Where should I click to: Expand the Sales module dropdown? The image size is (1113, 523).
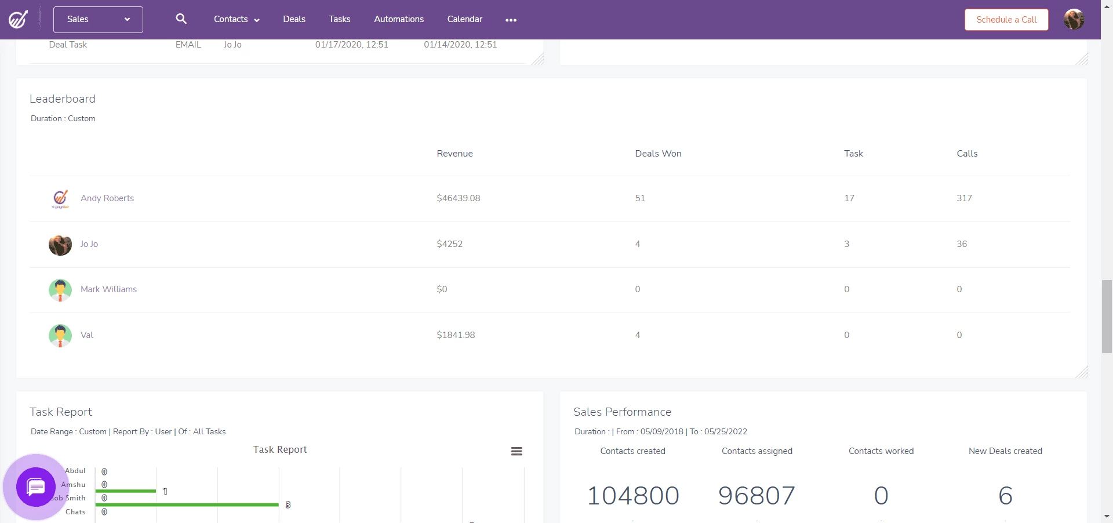click(98, 20)
